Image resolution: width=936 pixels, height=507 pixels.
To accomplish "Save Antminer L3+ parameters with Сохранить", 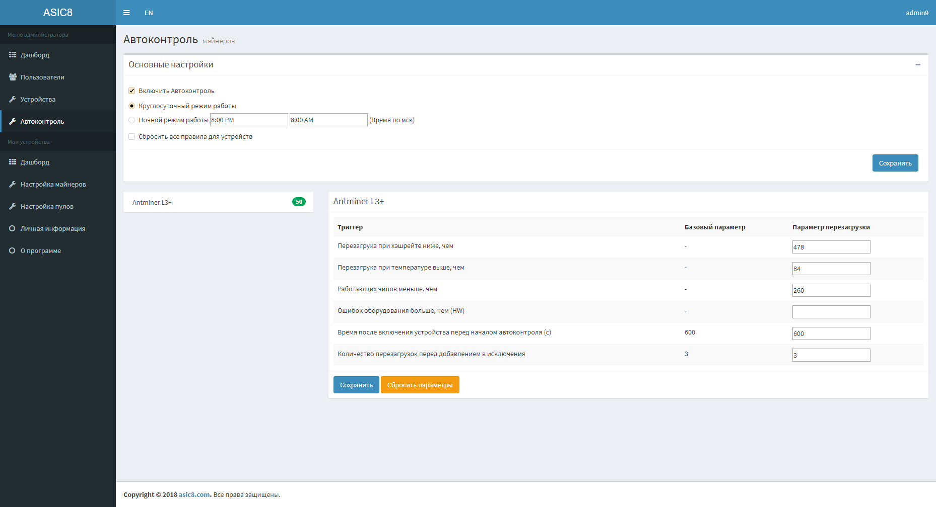I will pyautogui.click(x=356, y=385).
